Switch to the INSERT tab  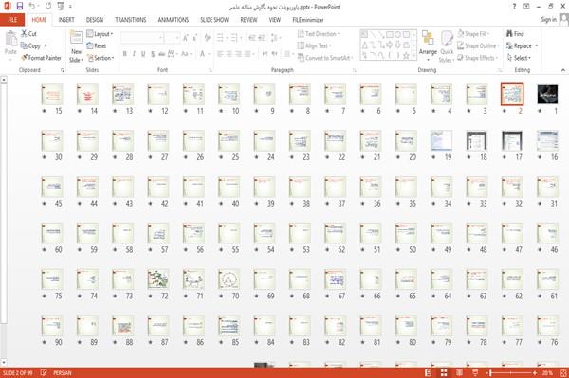(x=66, y=20)
